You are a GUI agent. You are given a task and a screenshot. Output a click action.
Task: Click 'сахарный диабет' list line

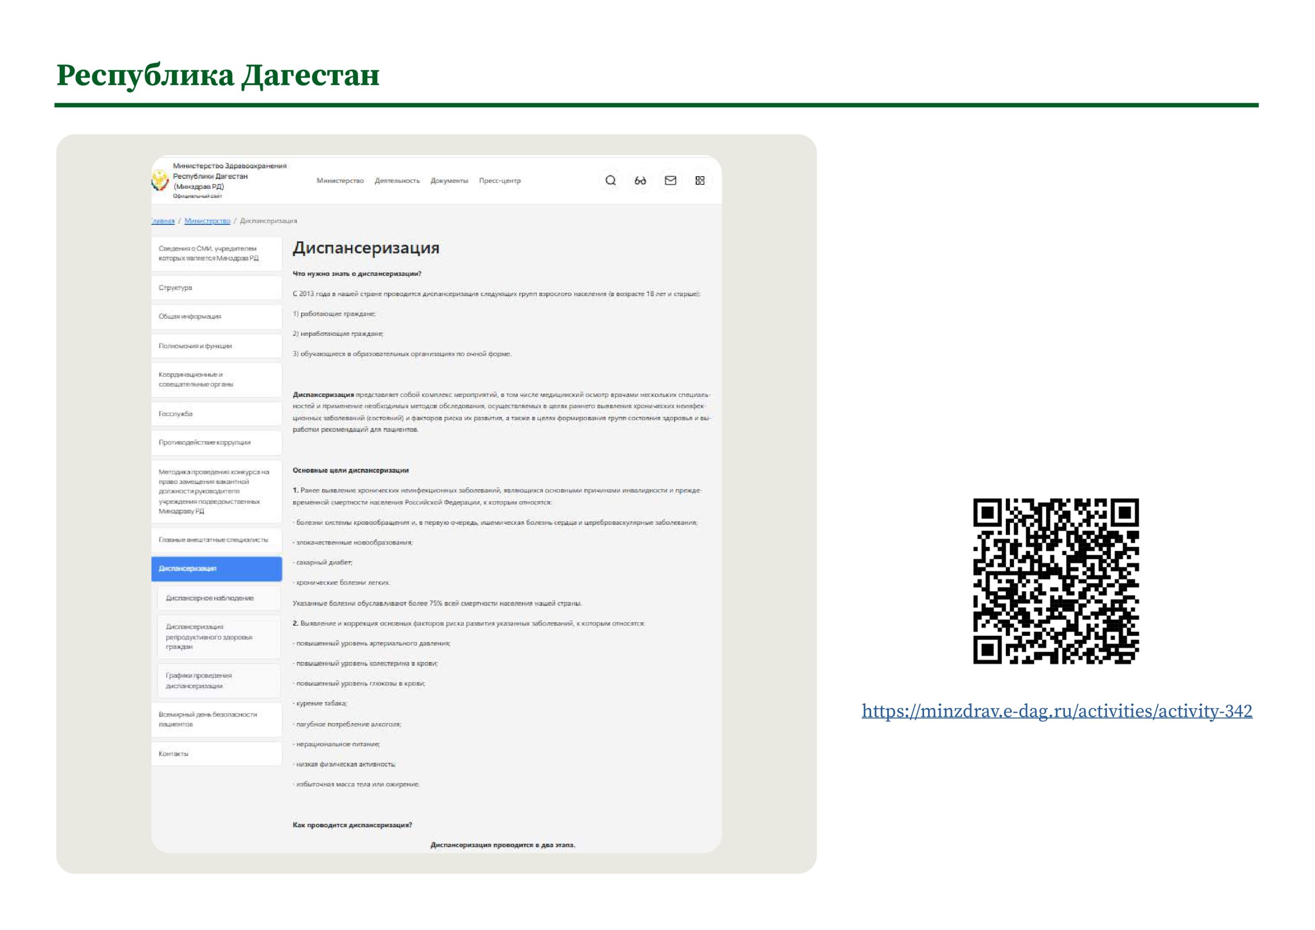tap(323, 562)
